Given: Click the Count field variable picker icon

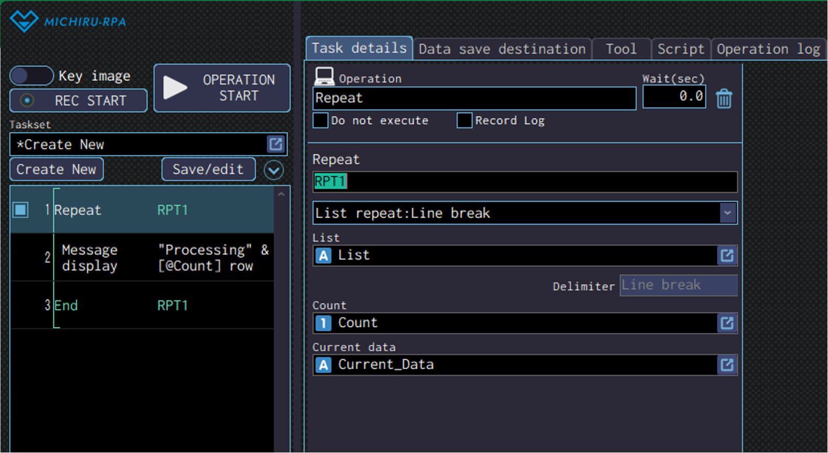Looking at the screenshot, I should click(x=727, y=323).
